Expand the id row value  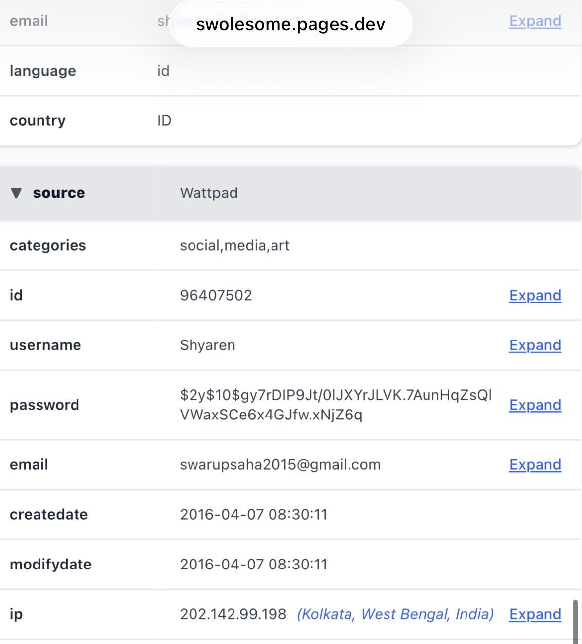pyautogui.click(x=535, y=295)
